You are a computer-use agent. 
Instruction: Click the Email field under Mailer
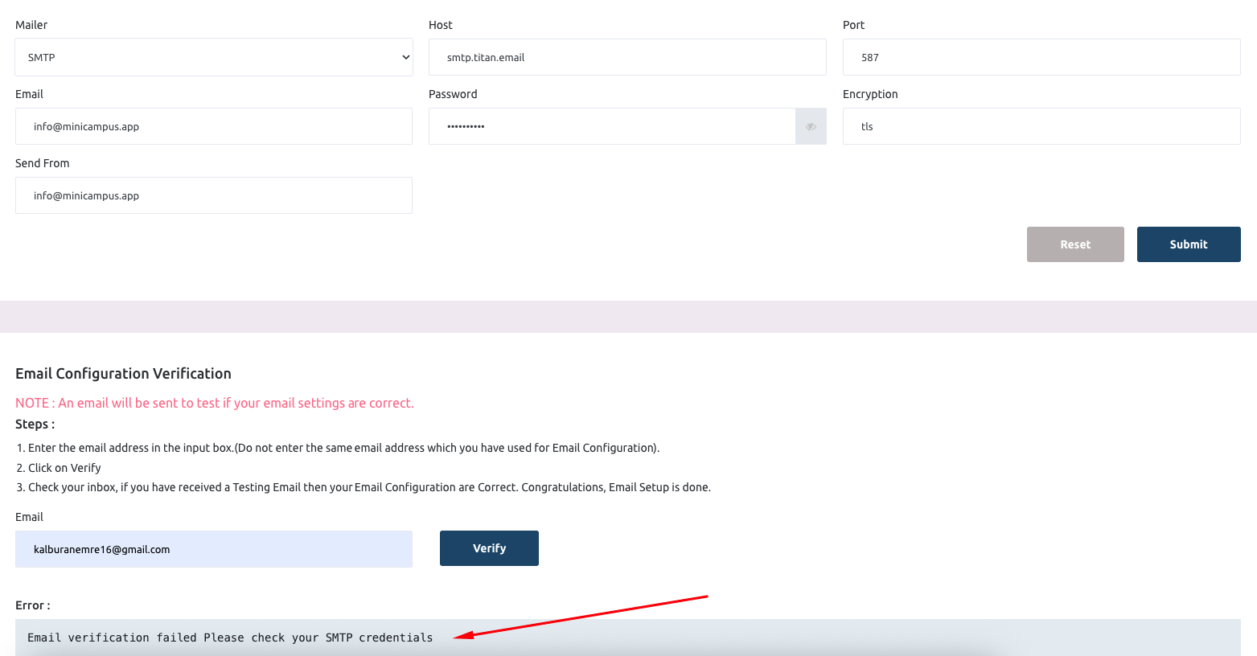point(213,127)
